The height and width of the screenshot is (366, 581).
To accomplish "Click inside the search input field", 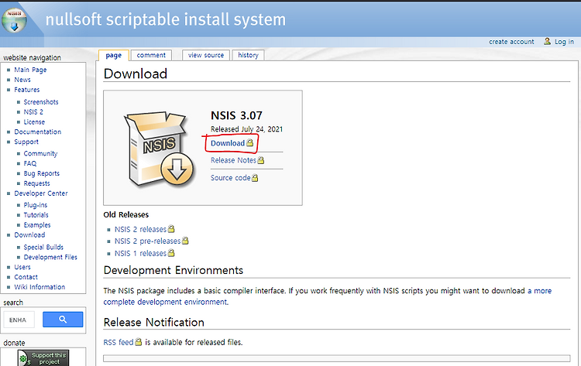I will tap(19, 320).
